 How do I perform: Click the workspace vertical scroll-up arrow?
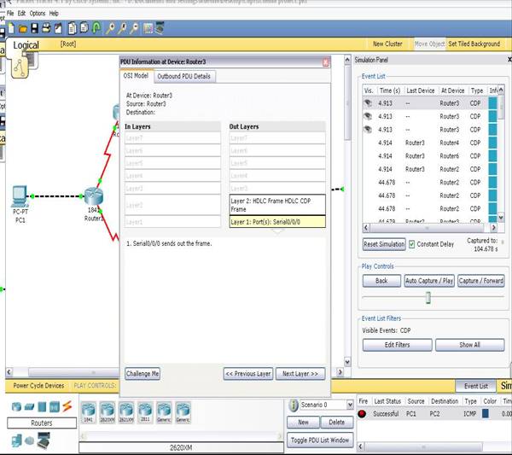347,60
